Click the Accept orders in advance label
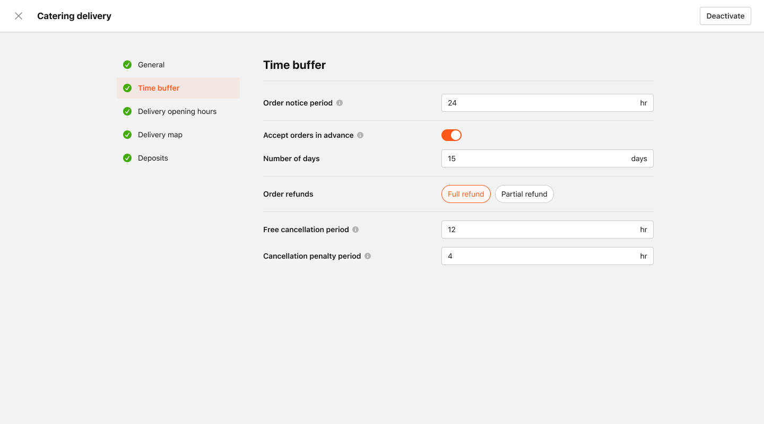Screen dimensions: 764x424 click(308, 135)
